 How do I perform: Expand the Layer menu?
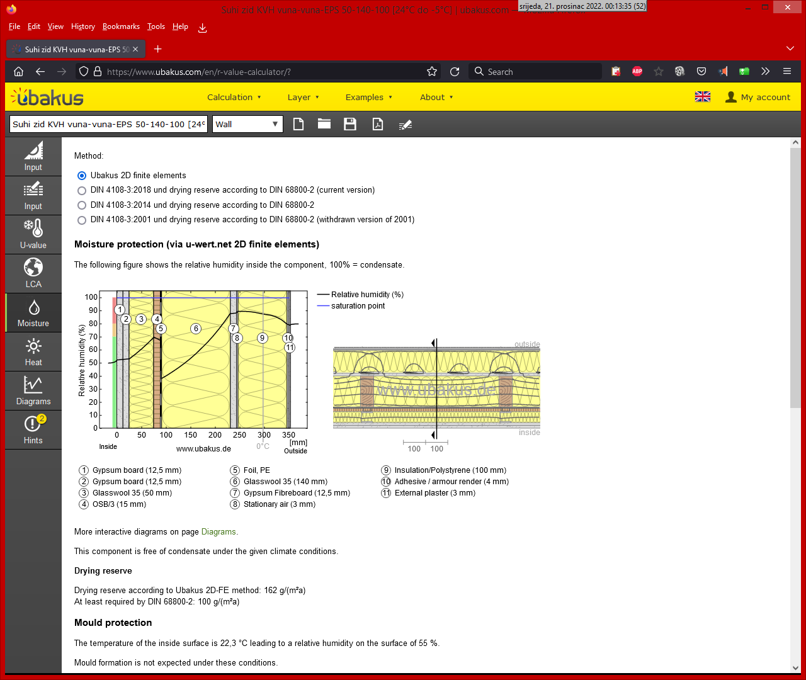click(x=304, y=97)
